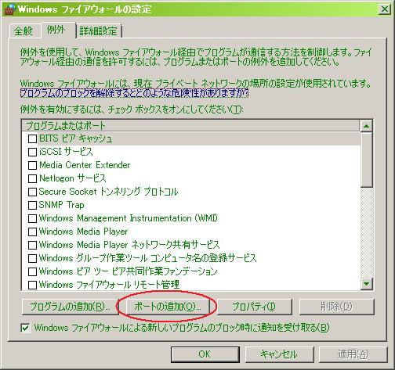
Task: Close the firewall settings dialog
Action: point(385,9)
